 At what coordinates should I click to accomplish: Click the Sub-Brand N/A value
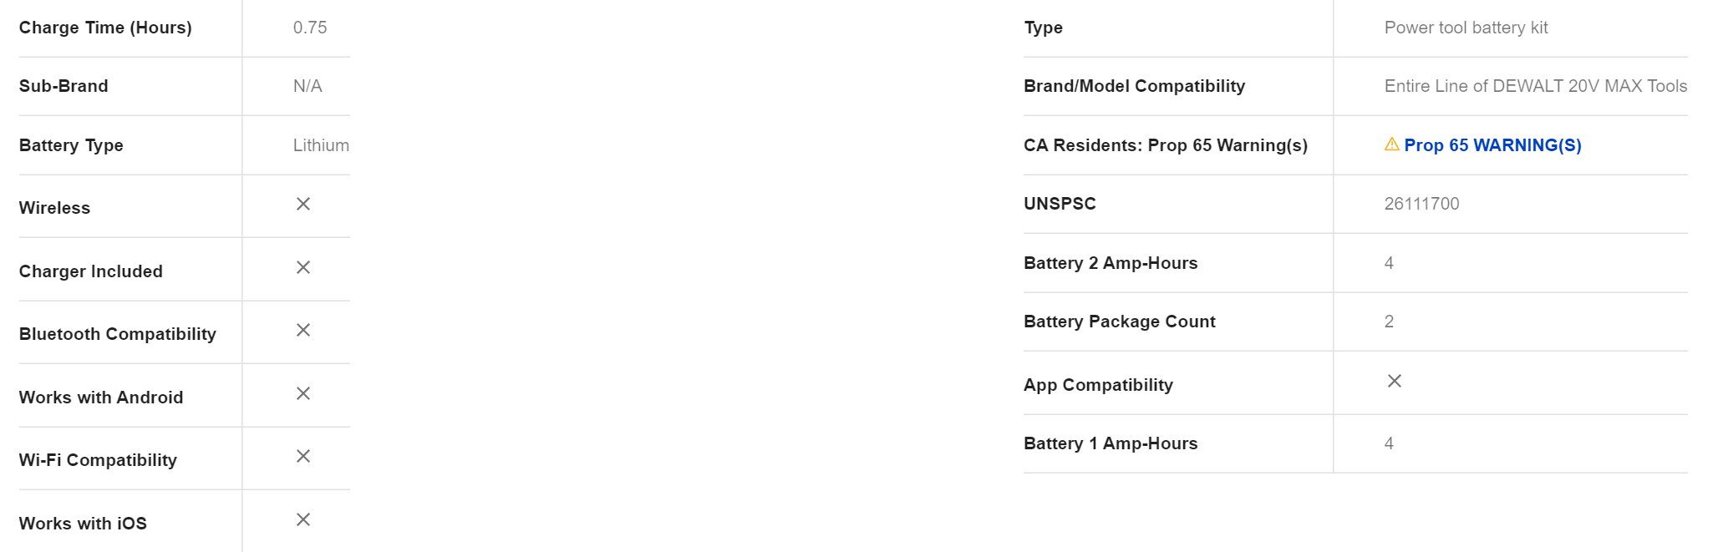pos(307,86)
